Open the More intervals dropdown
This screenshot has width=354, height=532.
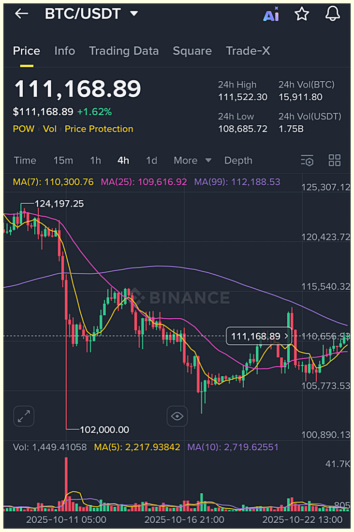[192, 161]
